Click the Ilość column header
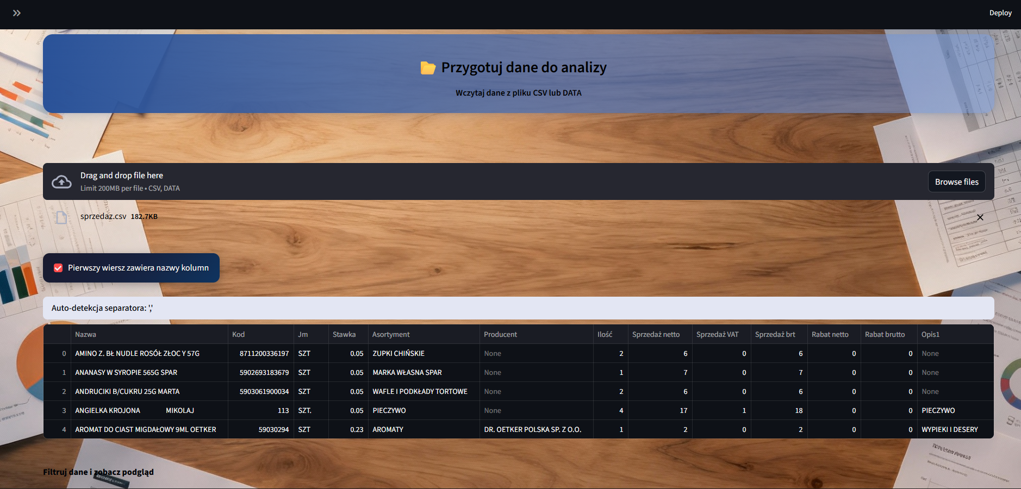 (x=611, y=334)
